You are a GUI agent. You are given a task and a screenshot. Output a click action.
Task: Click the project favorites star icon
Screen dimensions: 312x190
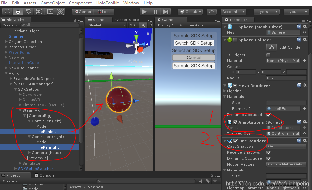click(x=215, y=181)
